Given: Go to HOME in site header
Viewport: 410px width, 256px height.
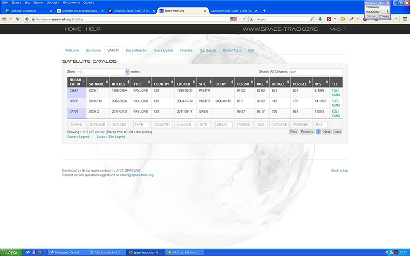Looking at the screenshot, I should [x=73, y=29].
